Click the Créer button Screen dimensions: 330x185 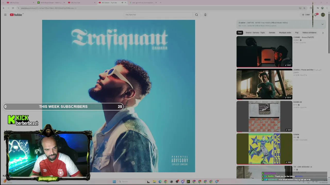point(306,15)
